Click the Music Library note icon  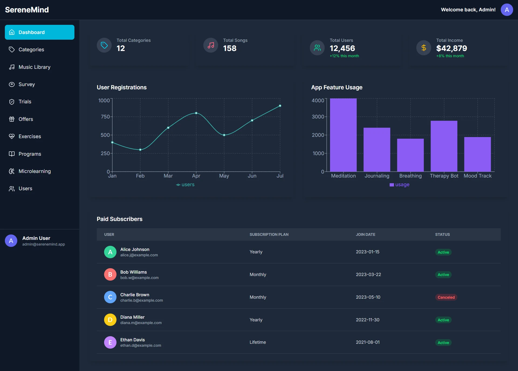(x=12, y=67)
